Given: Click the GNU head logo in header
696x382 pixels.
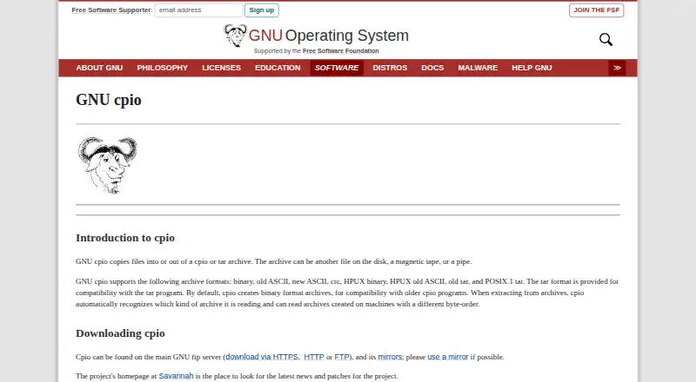Looking at the screenshot, I should (x=235, y=36).
